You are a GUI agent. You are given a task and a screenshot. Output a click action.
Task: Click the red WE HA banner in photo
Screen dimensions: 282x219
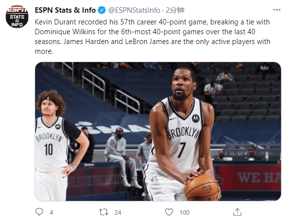(x=247, y=178)
